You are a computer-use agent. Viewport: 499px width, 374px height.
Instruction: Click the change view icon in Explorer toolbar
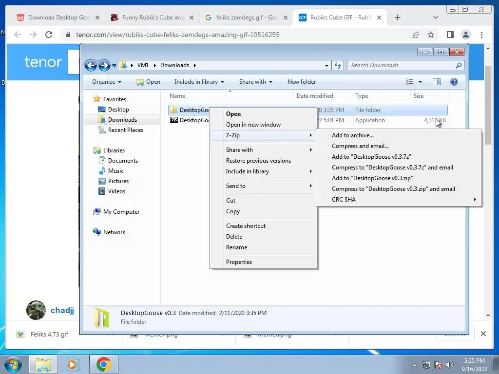click(x=409, y=82)
